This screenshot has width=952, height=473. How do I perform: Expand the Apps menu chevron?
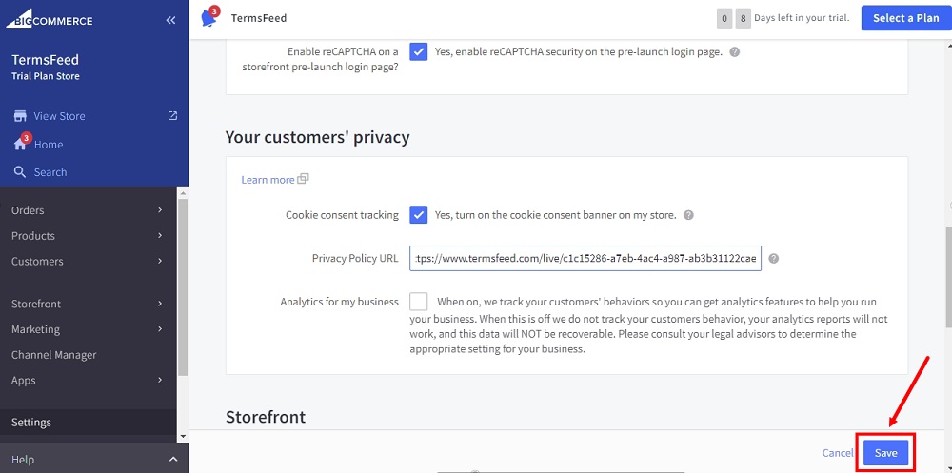pos(160,380)
